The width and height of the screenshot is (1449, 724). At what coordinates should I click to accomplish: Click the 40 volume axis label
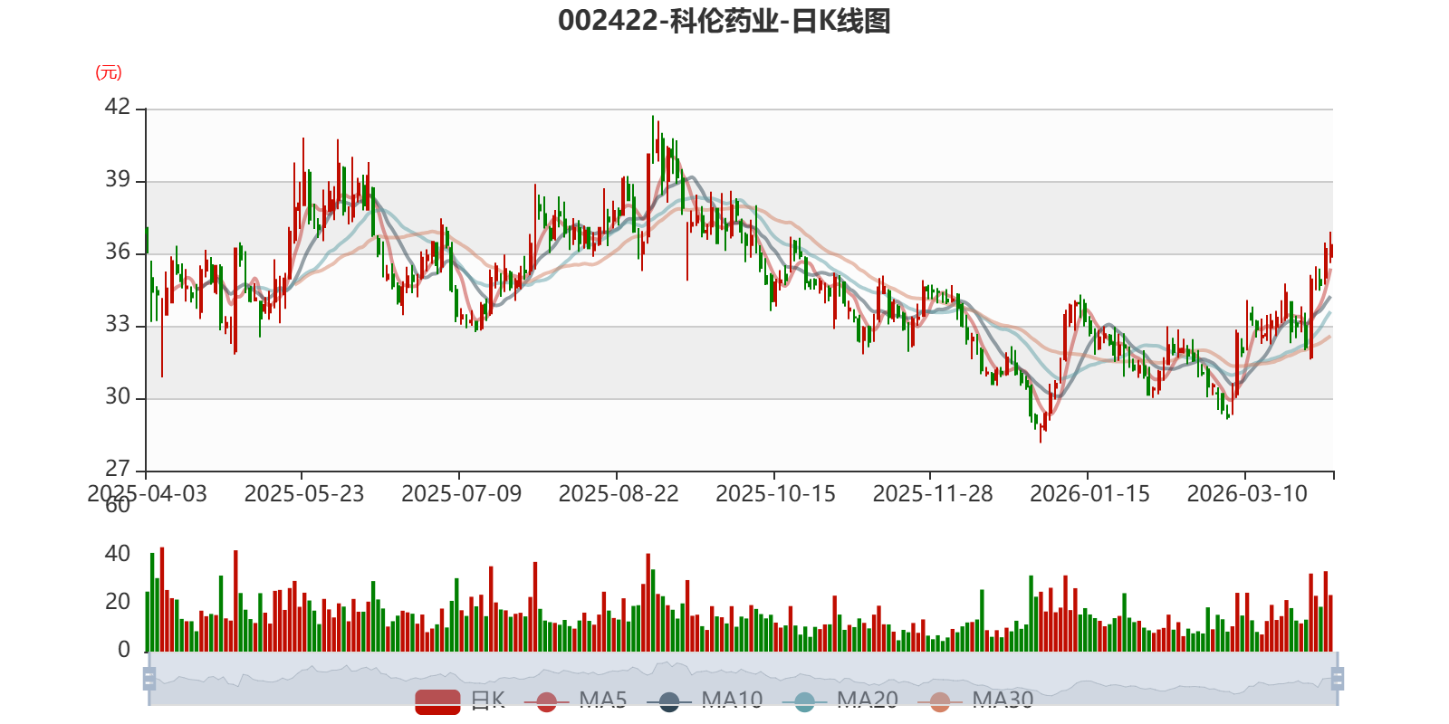(x=118, y=554)
